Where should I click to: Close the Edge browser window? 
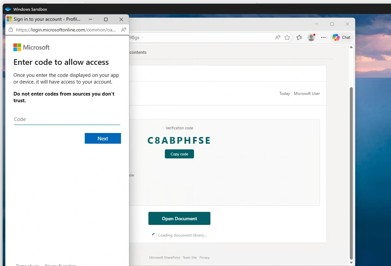pos(347,24)
